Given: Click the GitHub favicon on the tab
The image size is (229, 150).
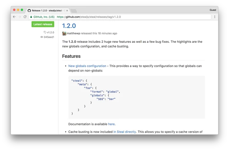Looking at the screenshot, I should 29,10.
